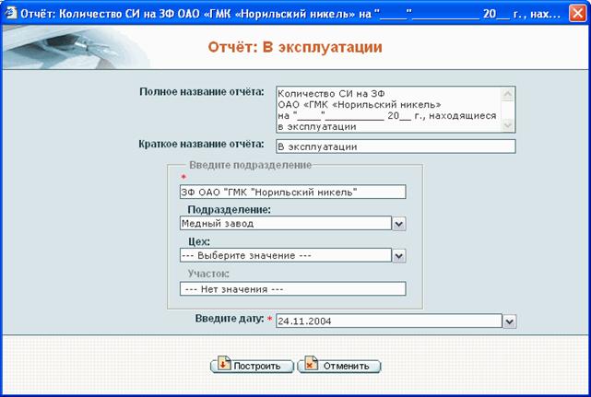The height and width of the screenshot is (397, 591).
Task: Expand the Цех dropdown arrow
Action: pos(399,256)
